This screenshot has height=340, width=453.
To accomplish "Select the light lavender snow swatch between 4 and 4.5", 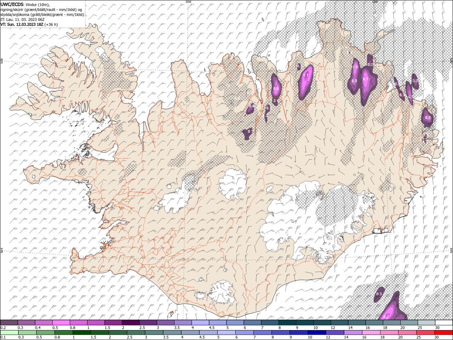I will pyautogui.click(x=201, y=323).
